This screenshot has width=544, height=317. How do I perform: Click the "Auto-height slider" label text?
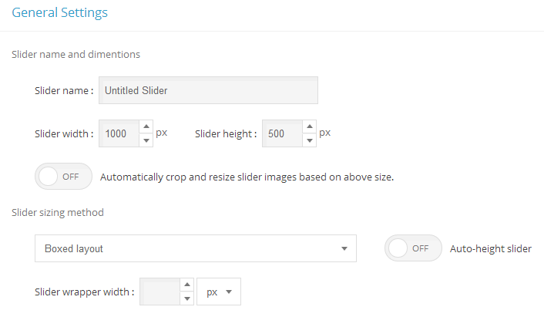pyautogui.click(x=491, y=249)
